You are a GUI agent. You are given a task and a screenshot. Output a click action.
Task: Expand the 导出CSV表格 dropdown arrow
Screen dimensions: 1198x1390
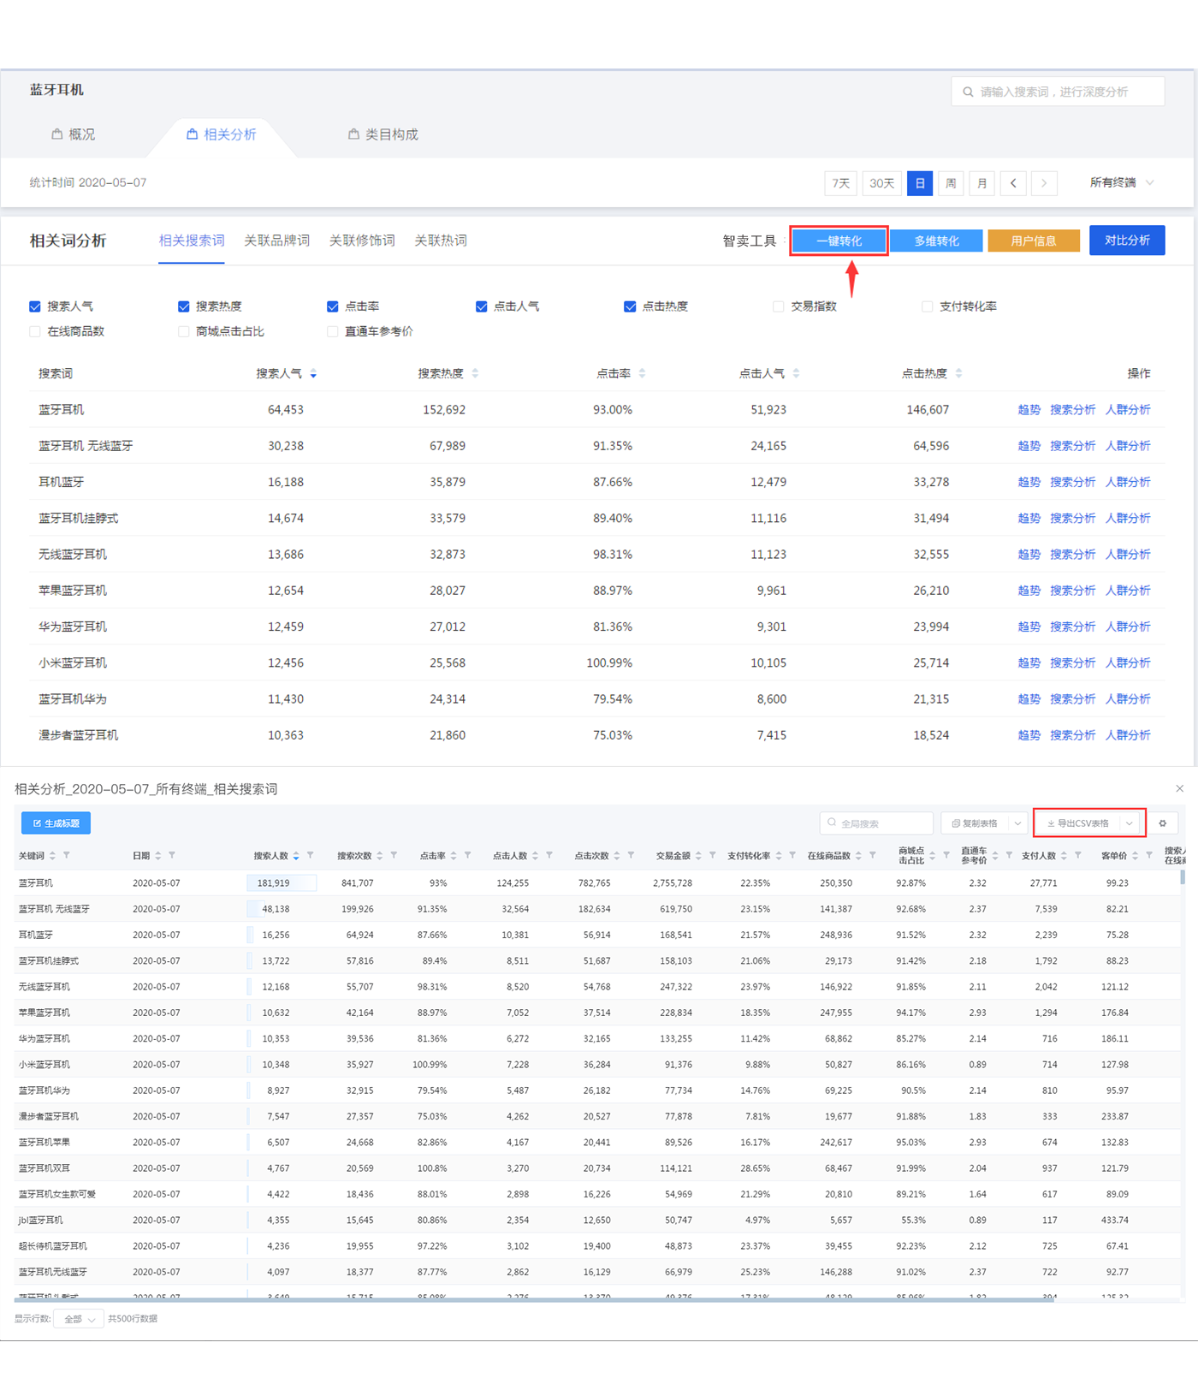(1130, 823)
